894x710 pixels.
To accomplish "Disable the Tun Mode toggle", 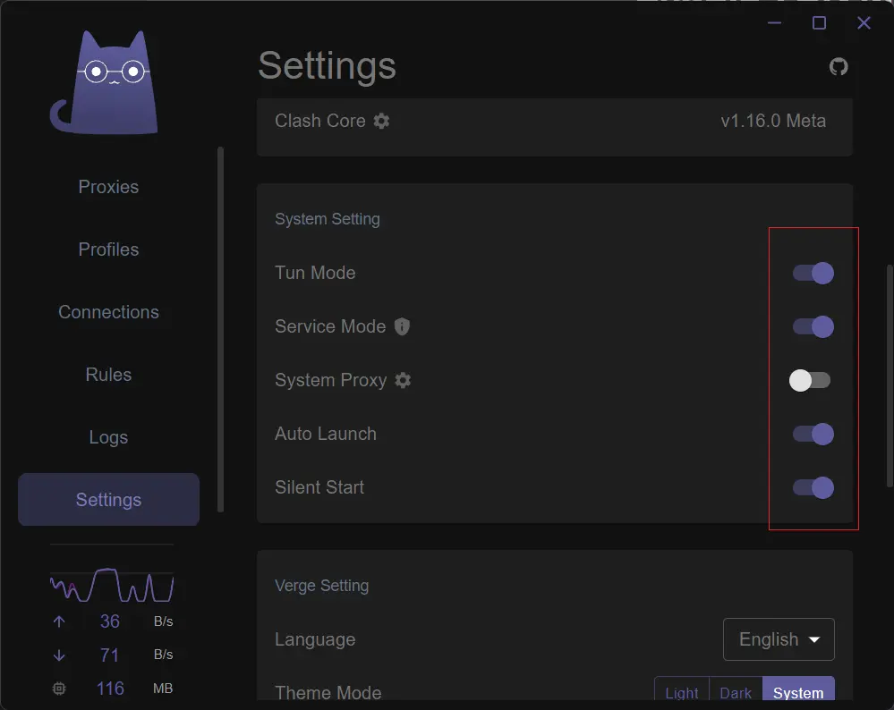I will click(x=813, y=273).
